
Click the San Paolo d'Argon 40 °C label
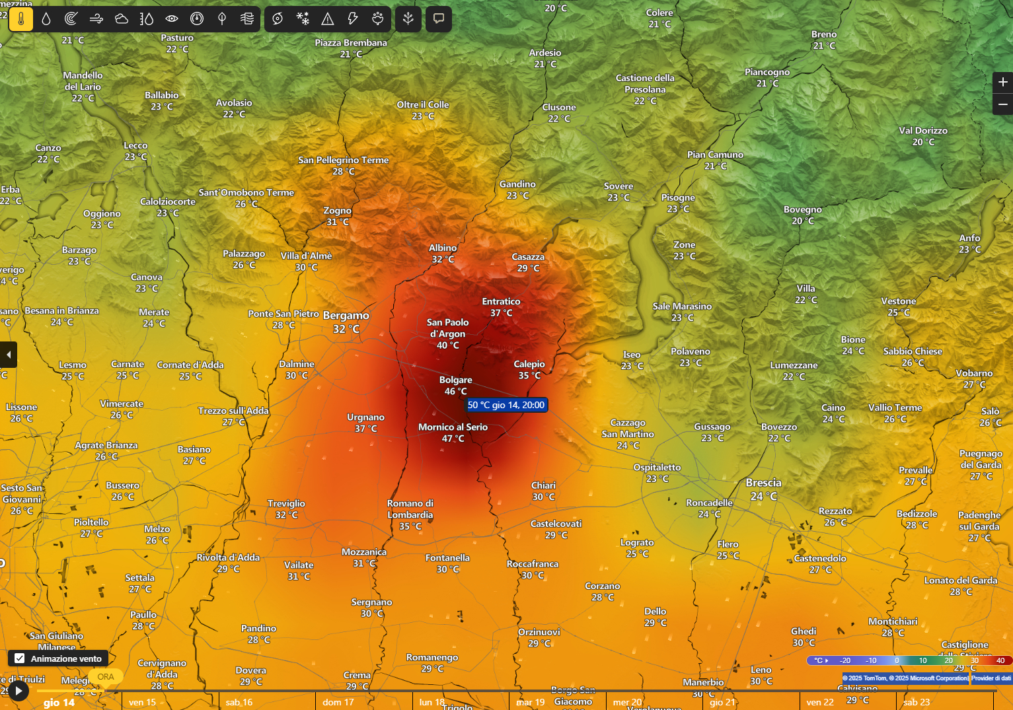(x=448, y=334)
